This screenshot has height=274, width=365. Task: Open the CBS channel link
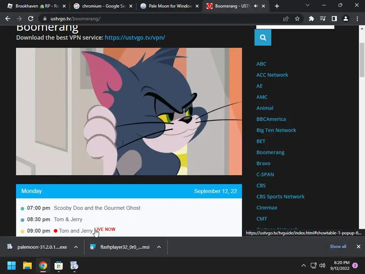(261, 186)
